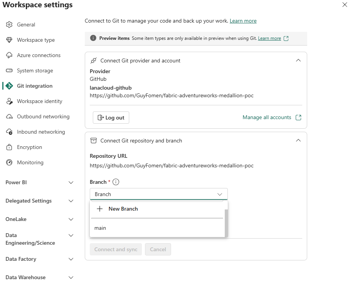Click the Connect and sync button
The width and height of the screenshot is (354, 301).
[116, 249]
